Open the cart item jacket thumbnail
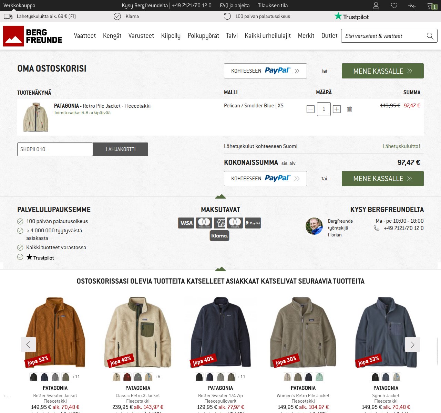Screen dimensions: 441x413 pos(36,117)
